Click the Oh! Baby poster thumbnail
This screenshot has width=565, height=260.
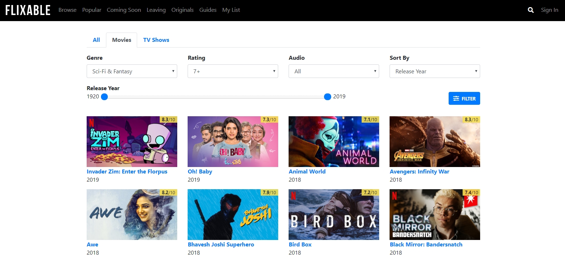point(233,142)
